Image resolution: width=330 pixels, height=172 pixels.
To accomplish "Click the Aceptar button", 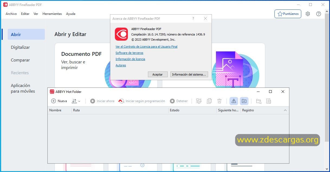I will pyautogui.click(x=157, y=74).
